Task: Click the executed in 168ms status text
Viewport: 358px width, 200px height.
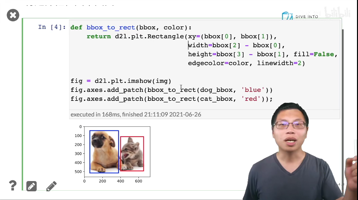Action: coord(136,114)
